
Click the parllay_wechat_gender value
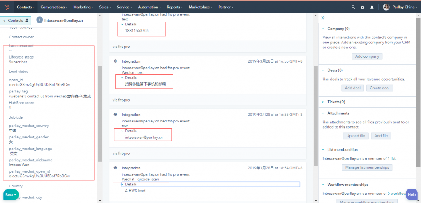pos(11,142)
